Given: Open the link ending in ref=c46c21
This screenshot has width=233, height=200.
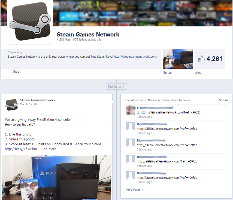Looking at the screenshot, I should 170,112.
